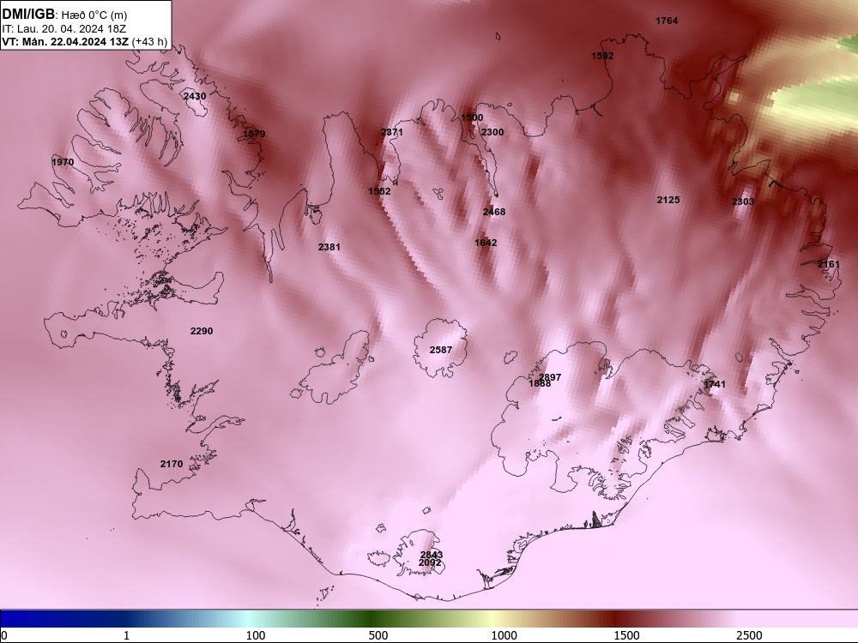
Task: Click the 2092 height value
Action: click(x=430, y=562)
